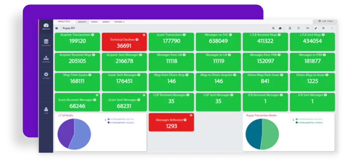Click the search magnifier icon in the toolbar
The width and height of the screenshot is (346, 162).
tap(273, 28)
